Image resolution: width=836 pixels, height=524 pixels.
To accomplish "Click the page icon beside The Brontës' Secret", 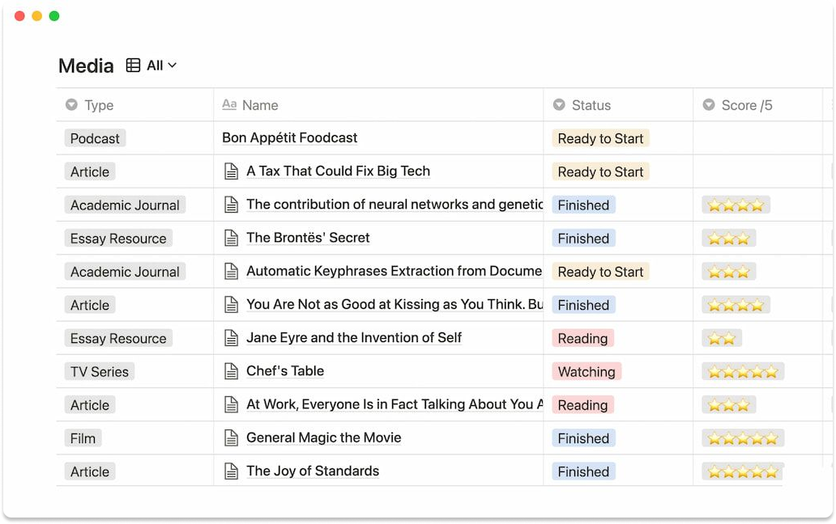I will [232, 238].
